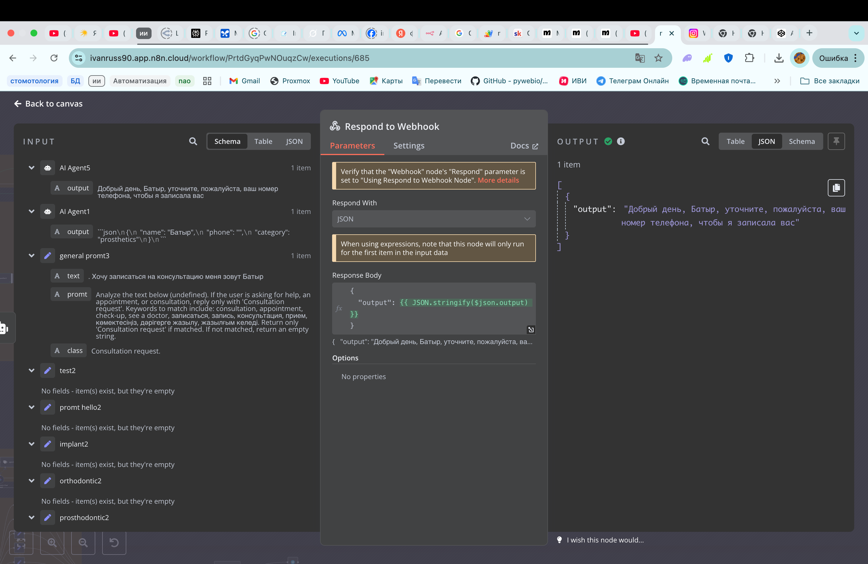Click the browser profile avatar
The height and width of the screenshot is (564, 868).
coord(799,58)
